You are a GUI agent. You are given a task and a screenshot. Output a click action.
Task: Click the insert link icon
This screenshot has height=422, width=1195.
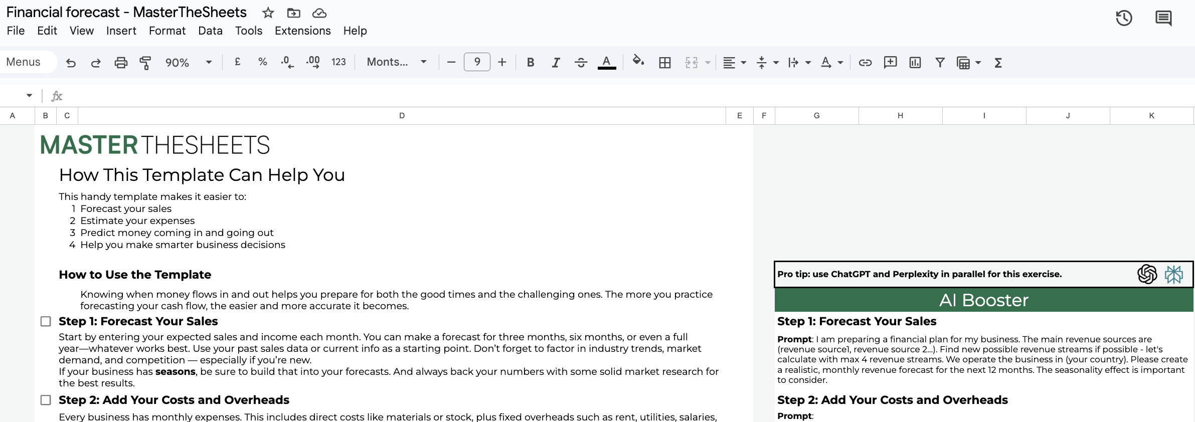pos(865,63)
